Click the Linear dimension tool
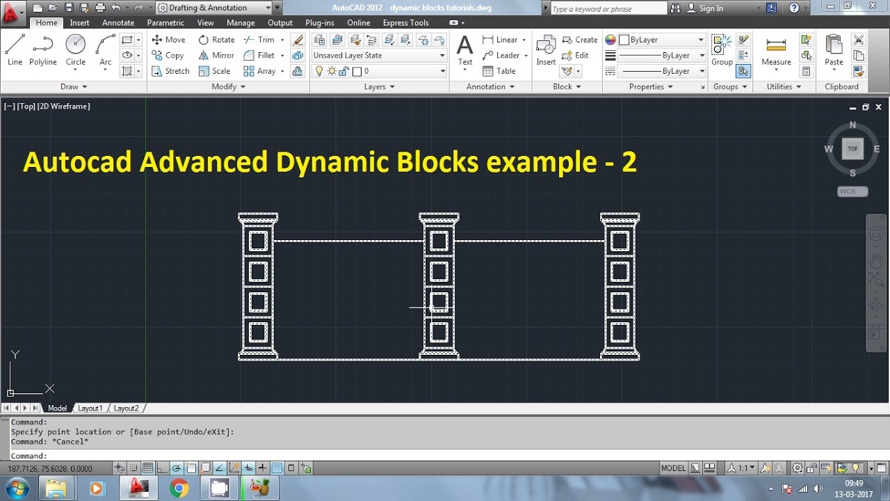The height and width of the screenshot is (501, 890). (500, 40)
